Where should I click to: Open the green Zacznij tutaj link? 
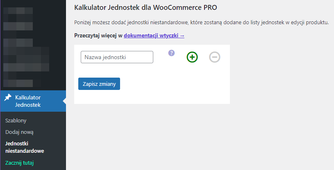pos(20,163)
